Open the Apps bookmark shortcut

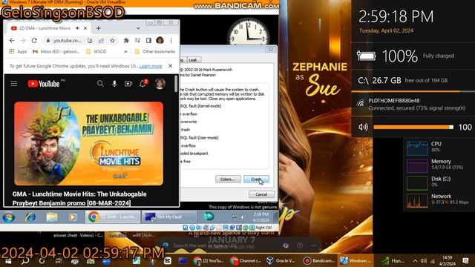tap(18, 52)
